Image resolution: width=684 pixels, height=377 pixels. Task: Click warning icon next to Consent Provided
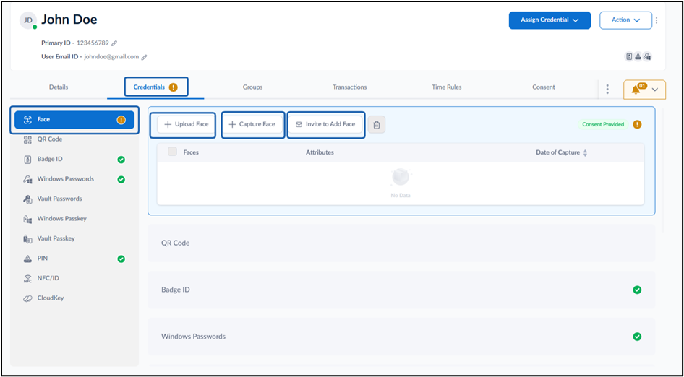tap(637, 125)
